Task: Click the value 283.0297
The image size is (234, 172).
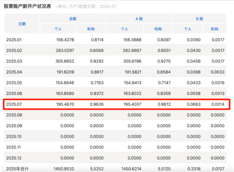Action: [65, 51]
